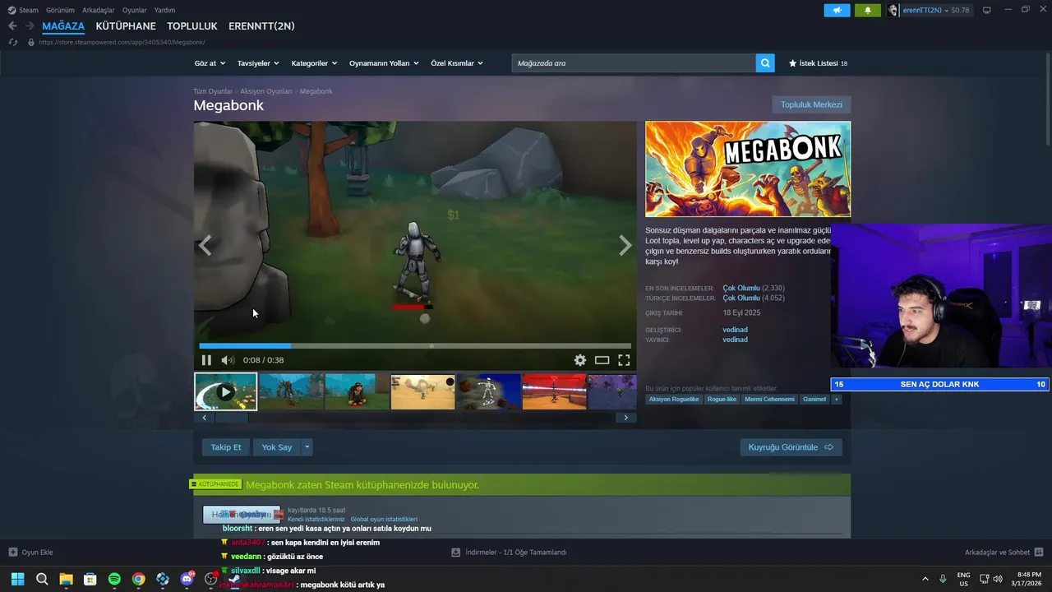
Task: Select the skeleton screenshot thumbnail
Action: coord(488,392)
